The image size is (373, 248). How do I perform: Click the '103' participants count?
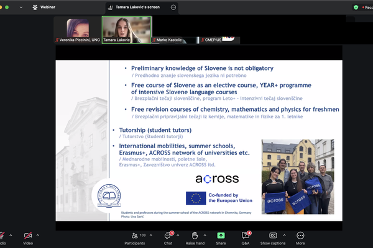tap(142, 235)
